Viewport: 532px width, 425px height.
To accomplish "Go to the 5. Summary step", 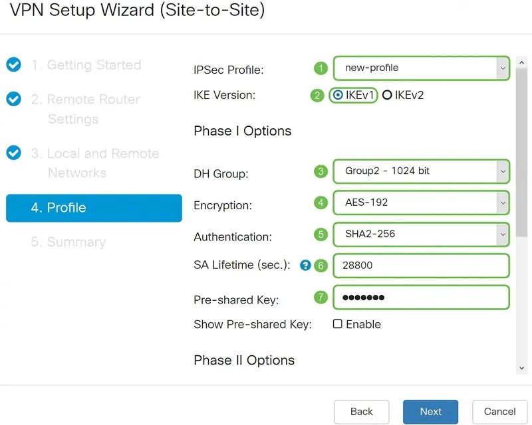I will pyautogui.click(x=68, y=242).
